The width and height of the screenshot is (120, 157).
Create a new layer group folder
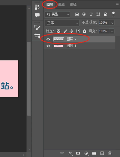(94, 153)
